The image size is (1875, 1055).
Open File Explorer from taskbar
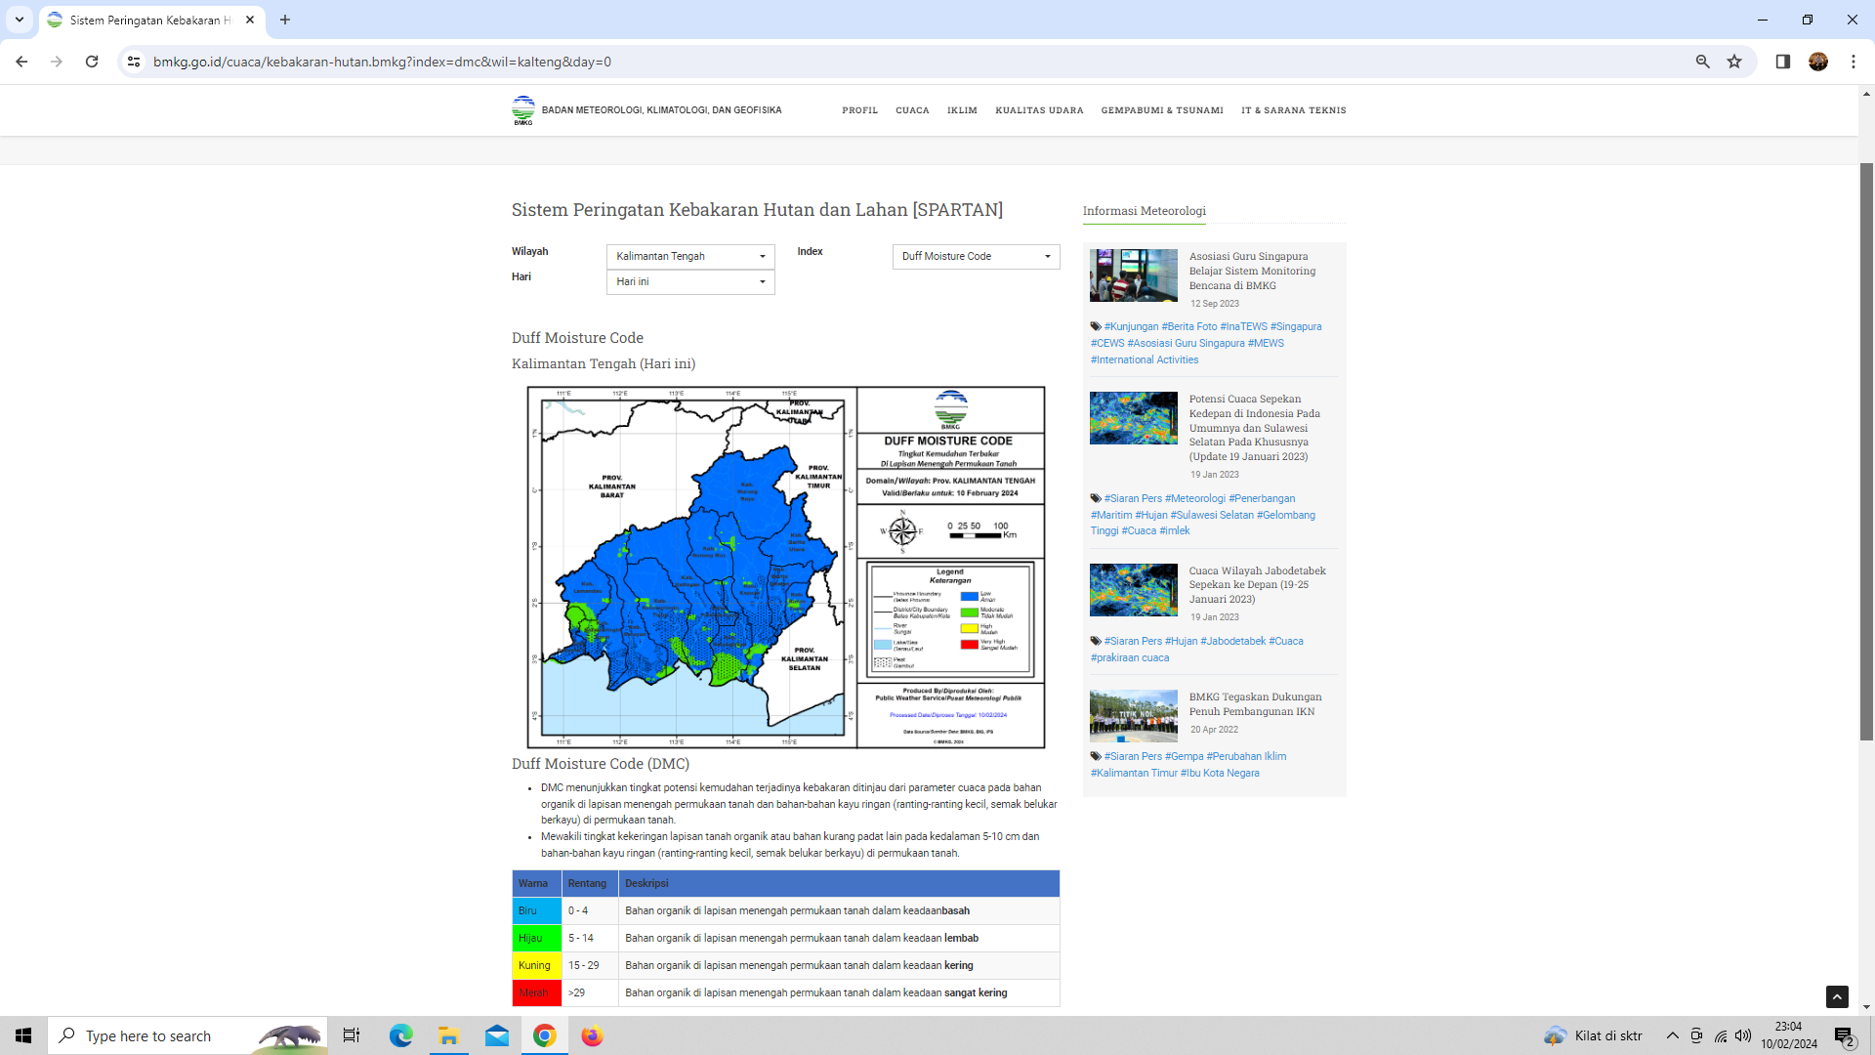click(x=448, y=1035)
